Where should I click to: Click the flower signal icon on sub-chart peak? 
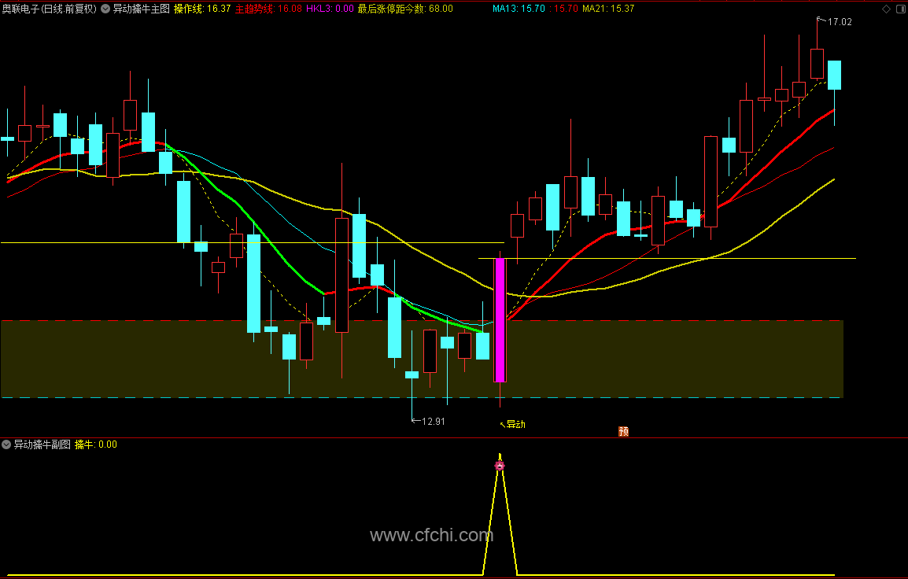(x=500, y=465)
